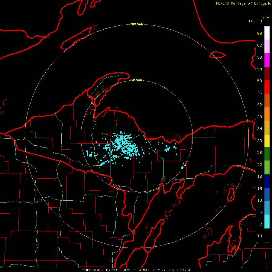This screenshot has height=272, width=272.
Task: Click the 30 value on the legend
Action: pos(260,141)
